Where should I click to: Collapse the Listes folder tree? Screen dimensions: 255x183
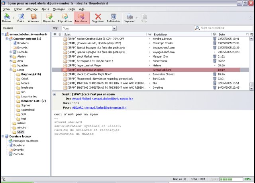(x=11, y=70)
